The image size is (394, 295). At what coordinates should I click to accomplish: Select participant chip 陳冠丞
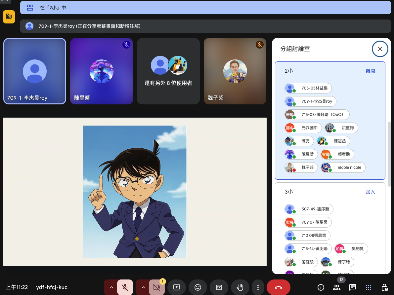tap(333, 141)
